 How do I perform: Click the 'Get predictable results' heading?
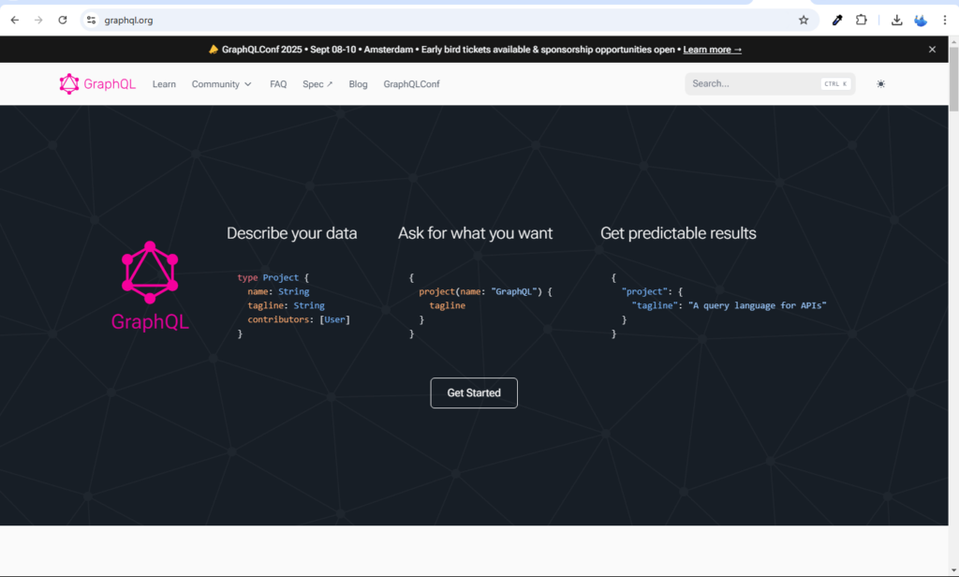[x=678, y=233]
